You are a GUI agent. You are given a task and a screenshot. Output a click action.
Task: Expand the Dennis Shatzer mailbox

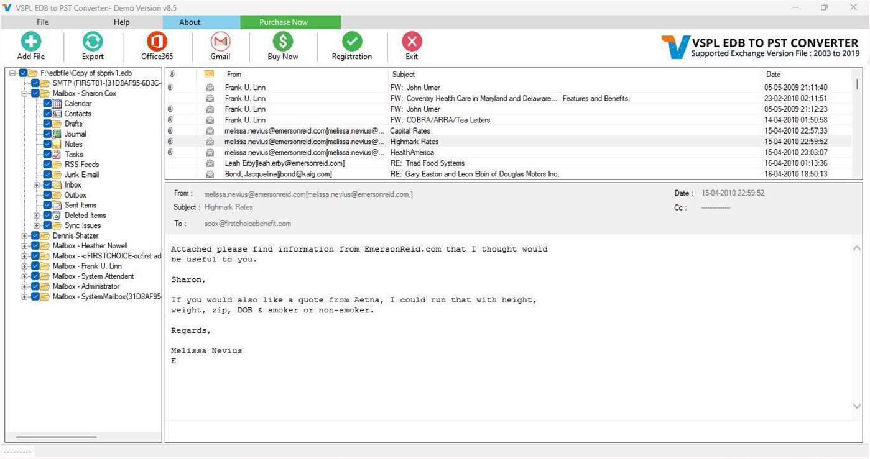tap(24, 235)
